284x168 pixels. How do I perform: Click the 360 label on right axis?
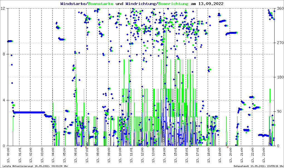(x=280, y=9)
